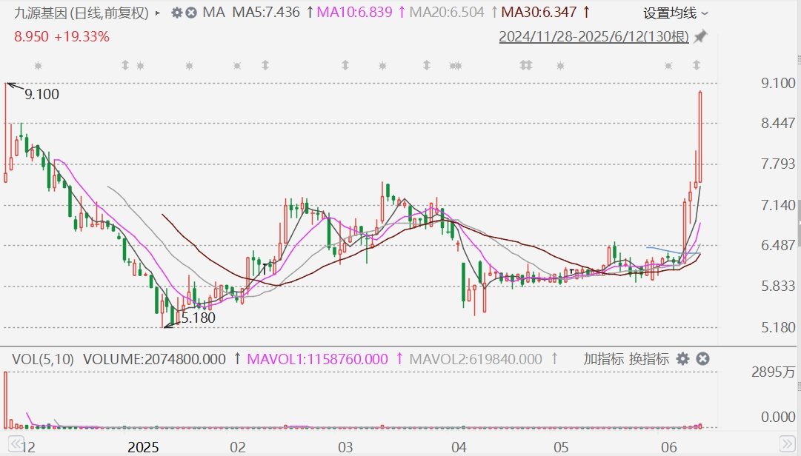Click the 2895万 volume axis label
This screenshot has width=801, height=456.
(x=774, y=372)
